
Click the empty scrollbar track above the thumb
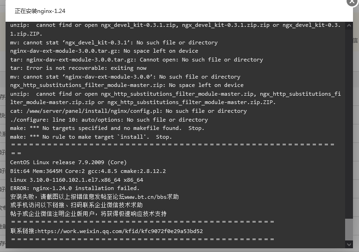click(349, 124)
